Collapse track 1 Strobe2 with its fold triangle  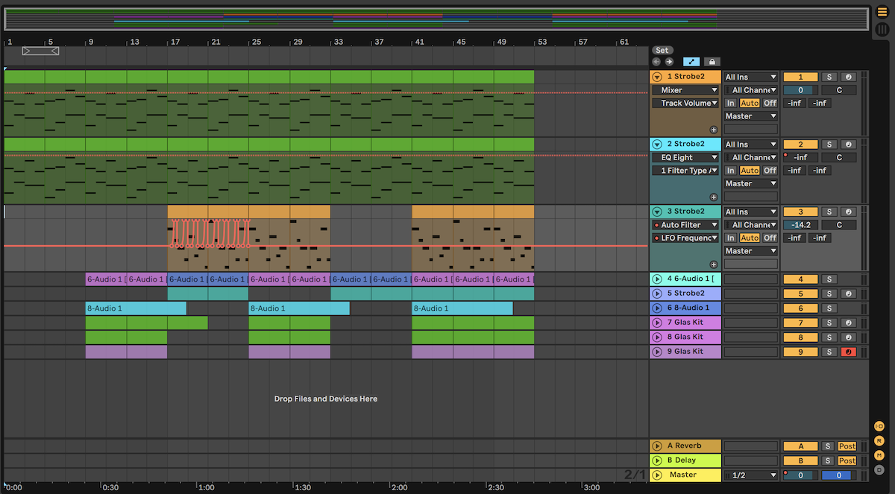pos(657,77)
